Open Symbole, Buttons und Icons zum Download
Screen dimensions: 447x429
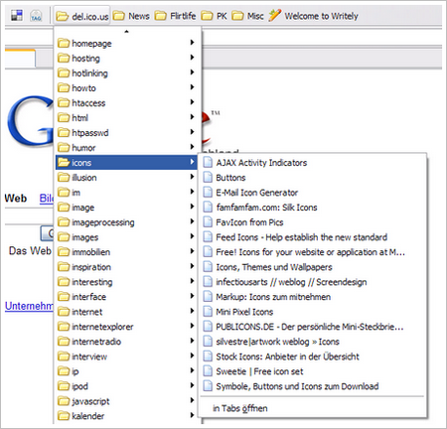click(x=312, y=386)
